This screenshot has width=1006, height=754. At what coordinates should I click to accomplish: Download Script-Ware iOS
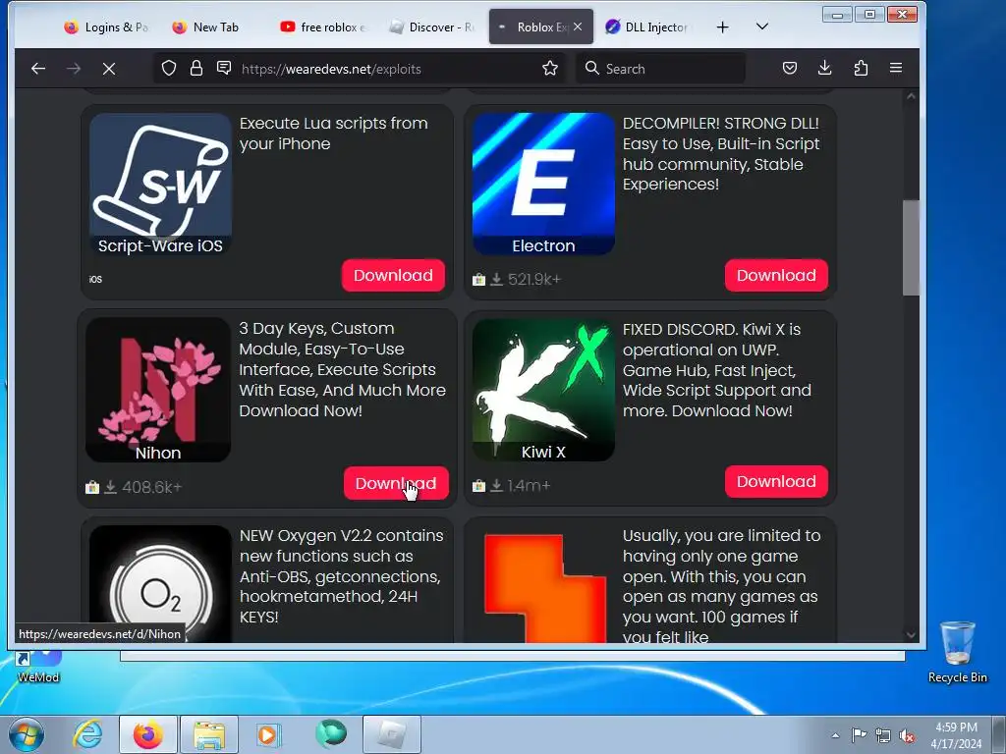tap(393, 275)
